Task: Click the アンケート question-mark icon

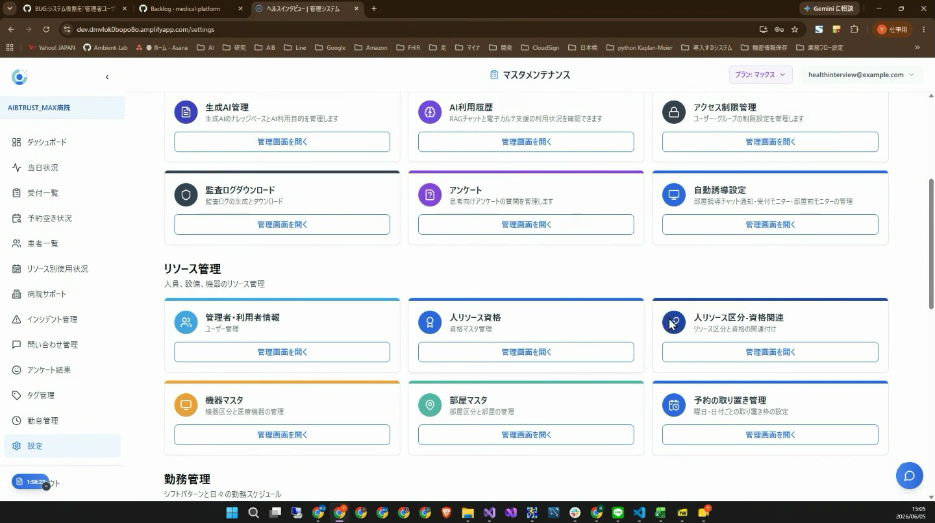Action: pos(430,195)
